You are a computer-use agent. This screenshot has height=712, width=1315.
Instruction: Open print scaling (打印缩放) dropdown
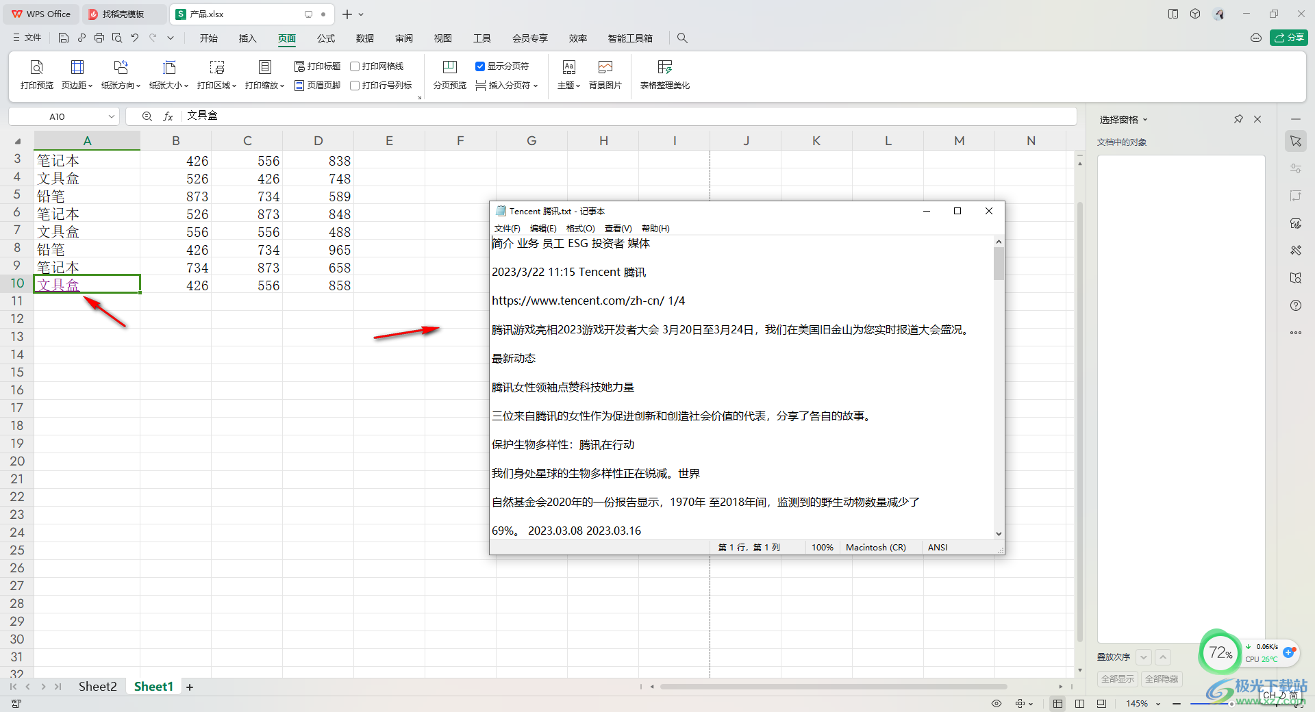tap(264, 75)
